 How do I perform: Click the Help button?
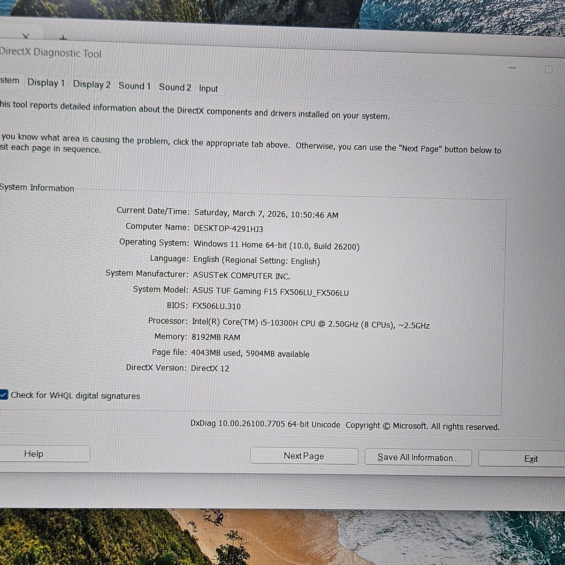(x=34, y=454)
